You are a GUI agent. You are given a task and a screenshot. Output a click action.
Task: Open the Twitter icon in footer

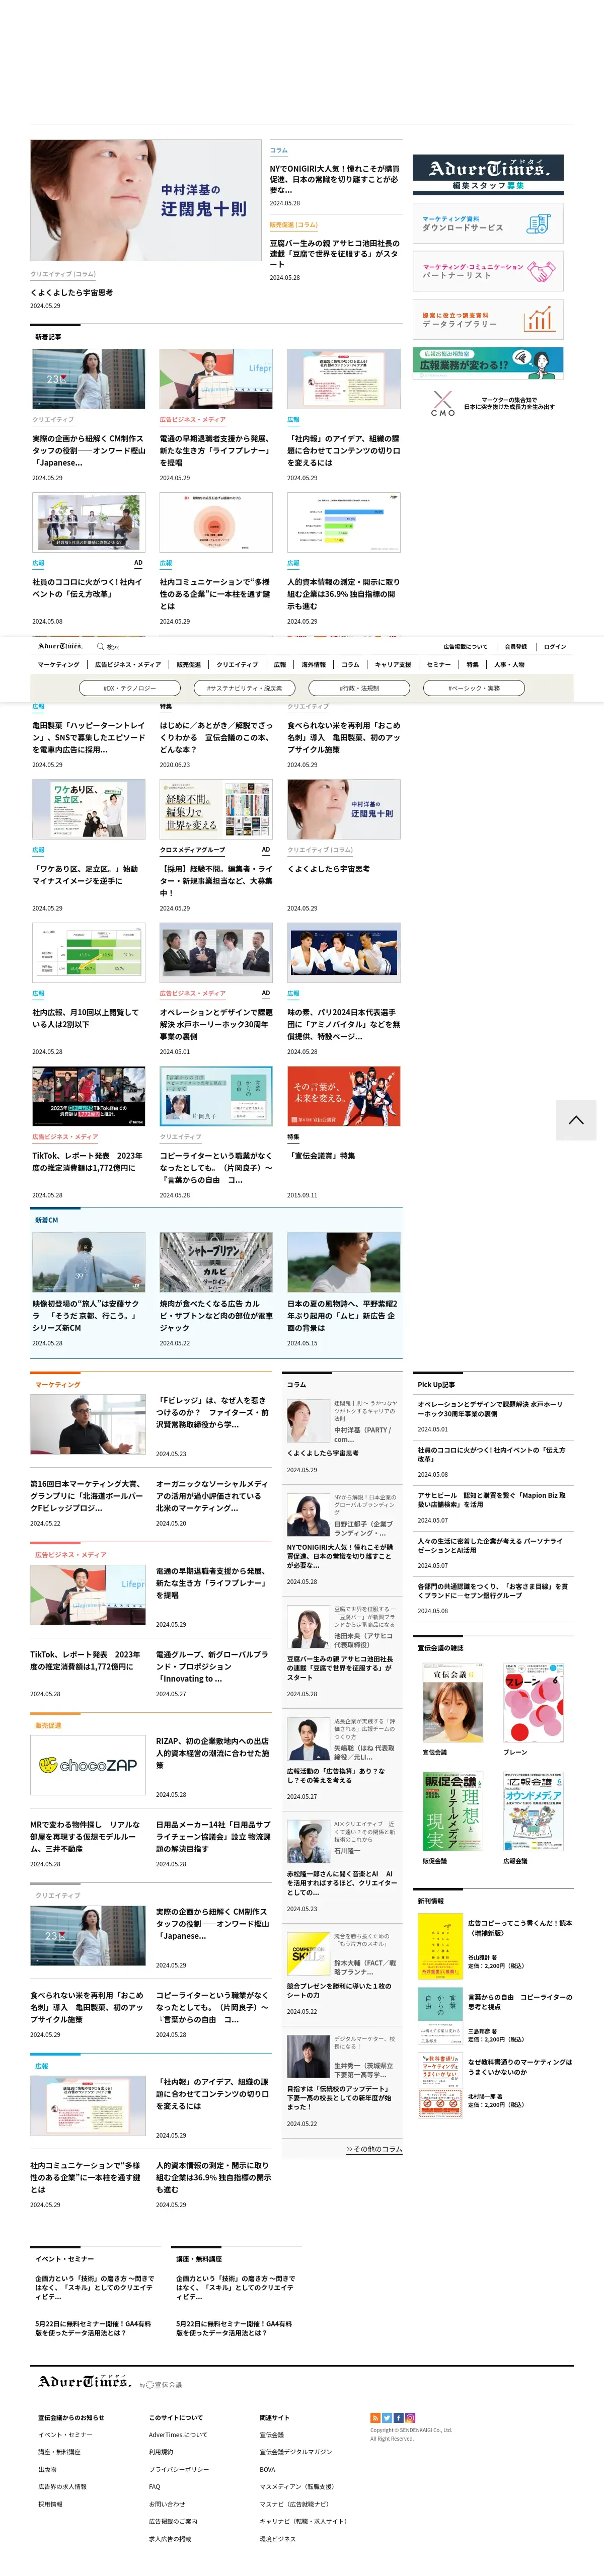(387, 2418)
